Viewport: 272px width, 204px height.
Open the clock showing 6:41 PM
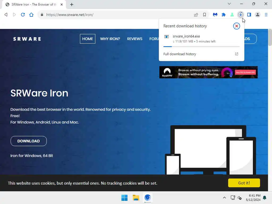tap(253, 198)
